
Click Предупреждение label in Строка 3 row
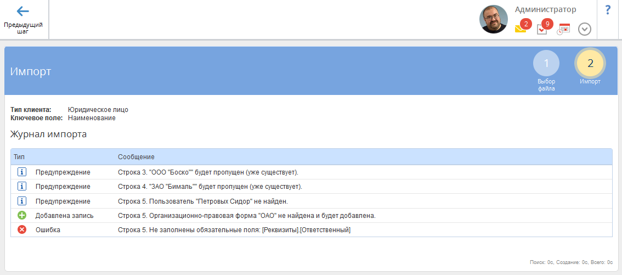(63, 172)
